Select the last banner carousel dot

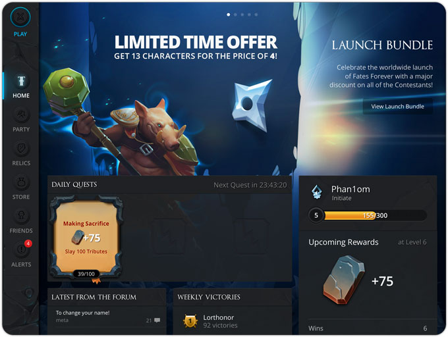pyautogui.click(x=256, y=14)
